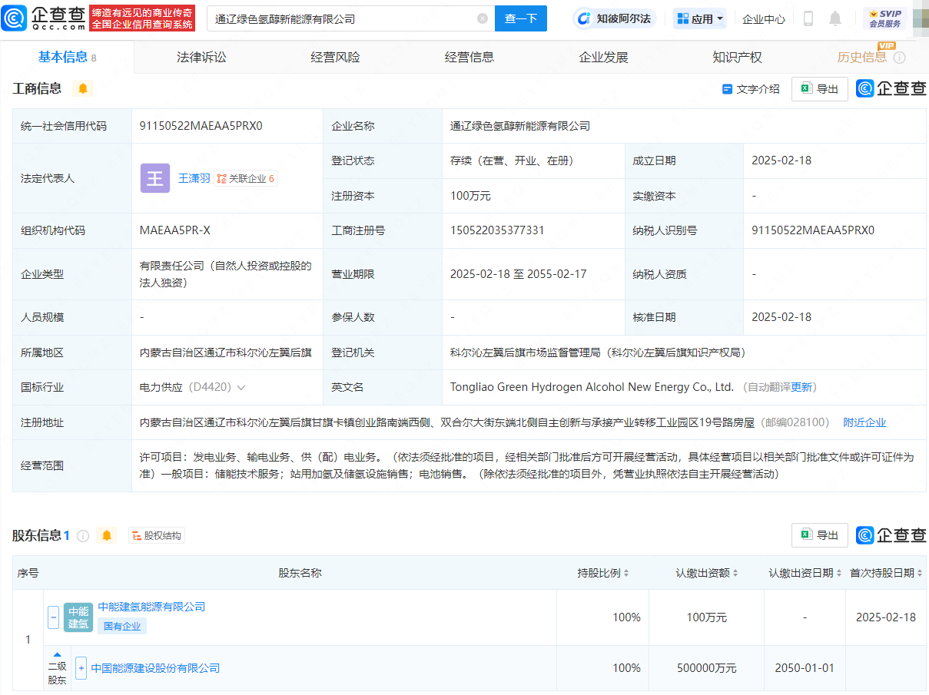Click the 国有企业 tag

click(x=122, y=626)
